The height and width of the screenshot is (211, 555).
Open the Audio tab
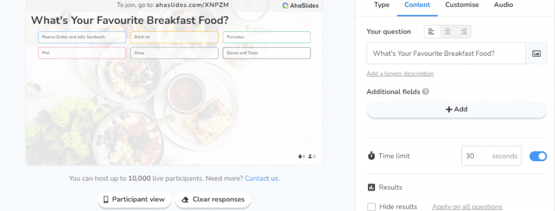[x=504, y=5]
